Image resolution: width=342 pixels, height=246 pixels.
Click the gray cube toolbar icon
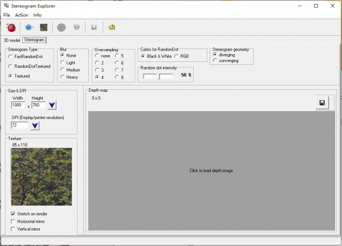(x=76, y=27)
